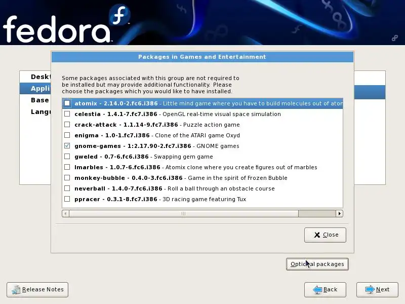Select Applications category in background list
Image resolution: width=405 pixels, height=304 pixels.
[x=35, y=88]
